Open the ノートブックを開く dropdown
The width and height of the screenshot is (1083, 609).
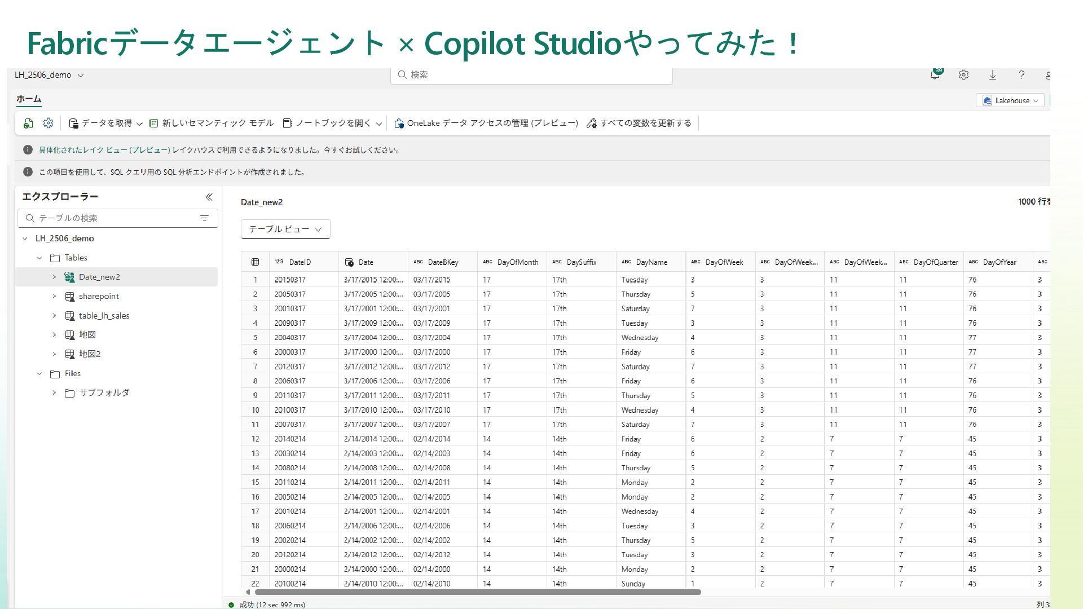[332, 123]
